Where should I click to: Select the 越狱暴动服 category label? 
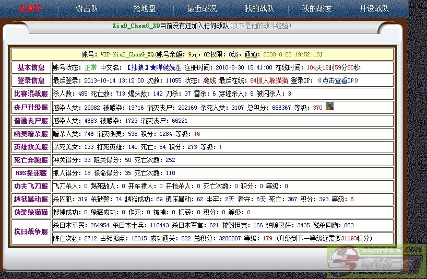tap(31, 199)
